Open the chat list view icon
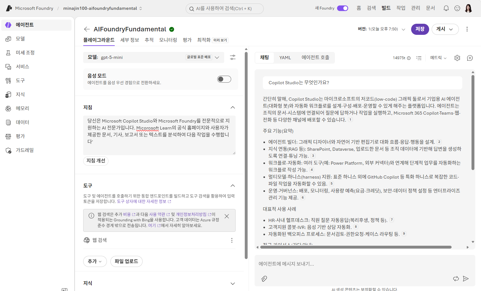481x291 pixels. click(419, 58)
